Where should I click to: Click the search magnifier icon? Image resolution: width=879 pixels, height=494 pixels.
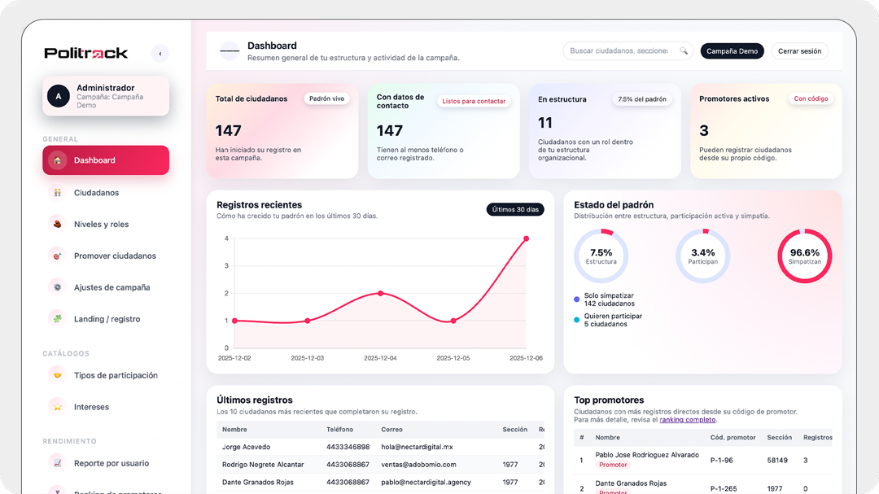(x=684, y=51)
